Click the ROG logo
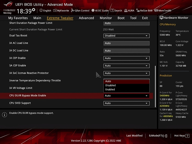Screen dimensions: 192x144 coord(8,4)
